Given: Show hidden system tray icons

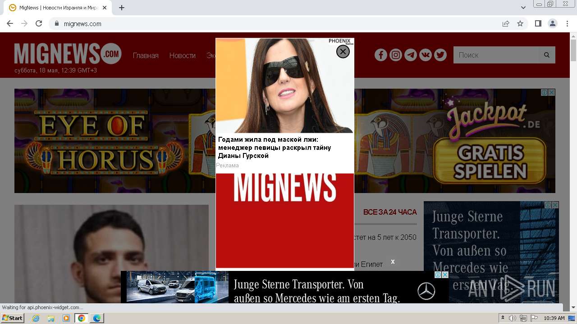Looking at the screenshot, I should pyautogui.click(x=503, y=318).
